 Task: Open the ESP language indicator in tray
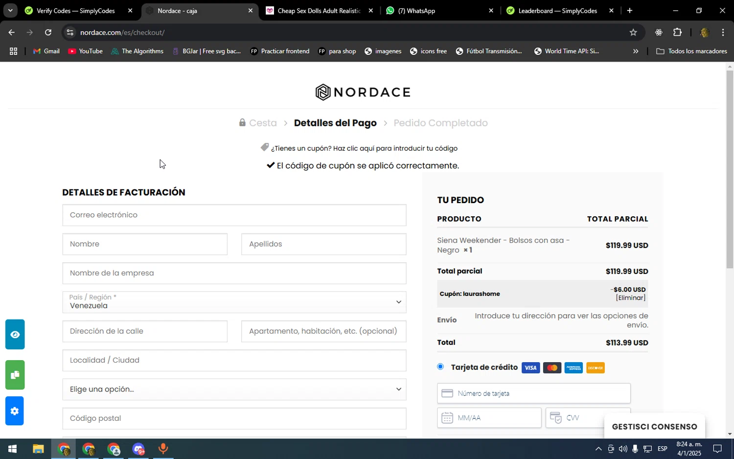pos(662,449)
